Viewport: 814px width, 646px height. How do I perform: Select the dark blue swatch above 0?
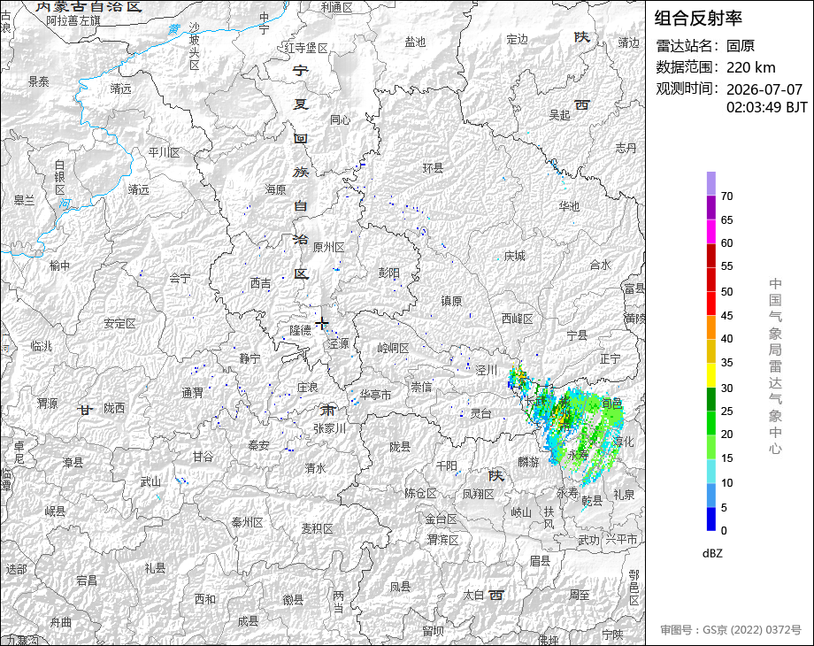pyautogui.click(x=711, y=519)
